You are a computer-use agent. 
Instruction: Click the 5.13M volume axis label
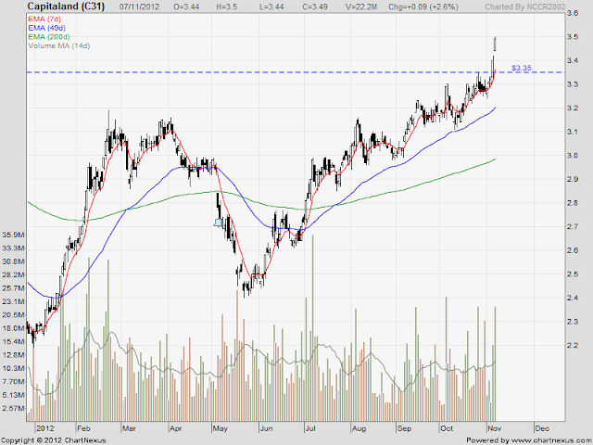click(x=13, y=395)
